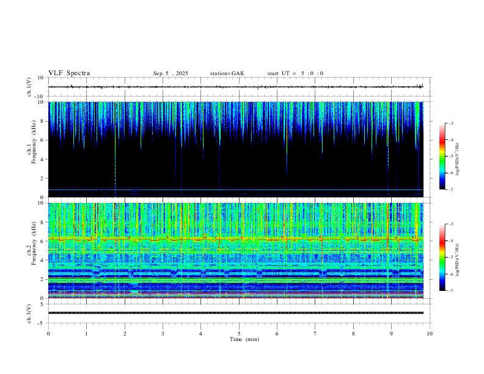Click the "station=GAK" label
Screen dimensions: 484x374
[227, 73]
